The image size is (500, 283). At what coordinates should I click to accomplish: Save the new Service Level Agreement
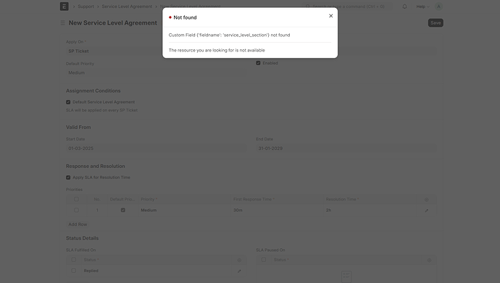coord(436,23)
